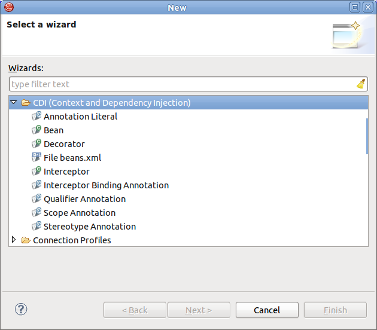
Task: Click the Interceptor wizard icon
Action: point(37,172)
